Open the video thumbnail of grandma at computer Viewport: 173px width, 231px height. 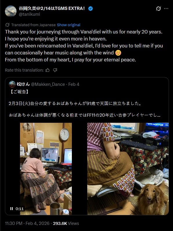(46, 169)
